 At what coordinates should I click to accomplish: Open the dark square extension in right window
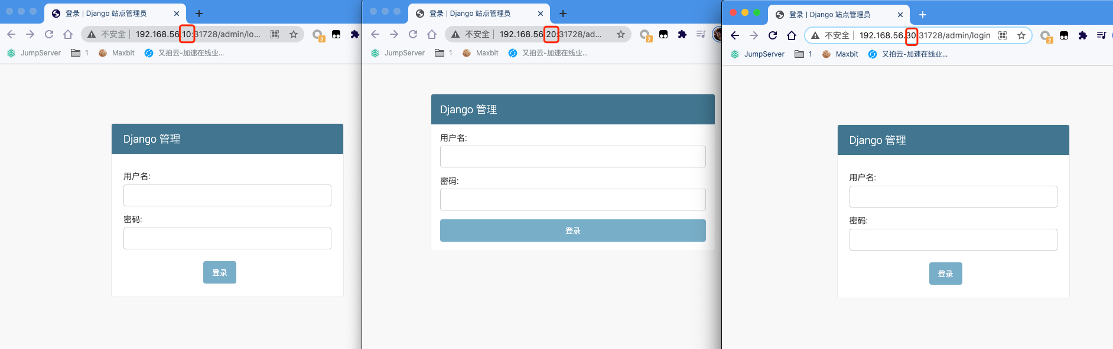click(1064, 35)
